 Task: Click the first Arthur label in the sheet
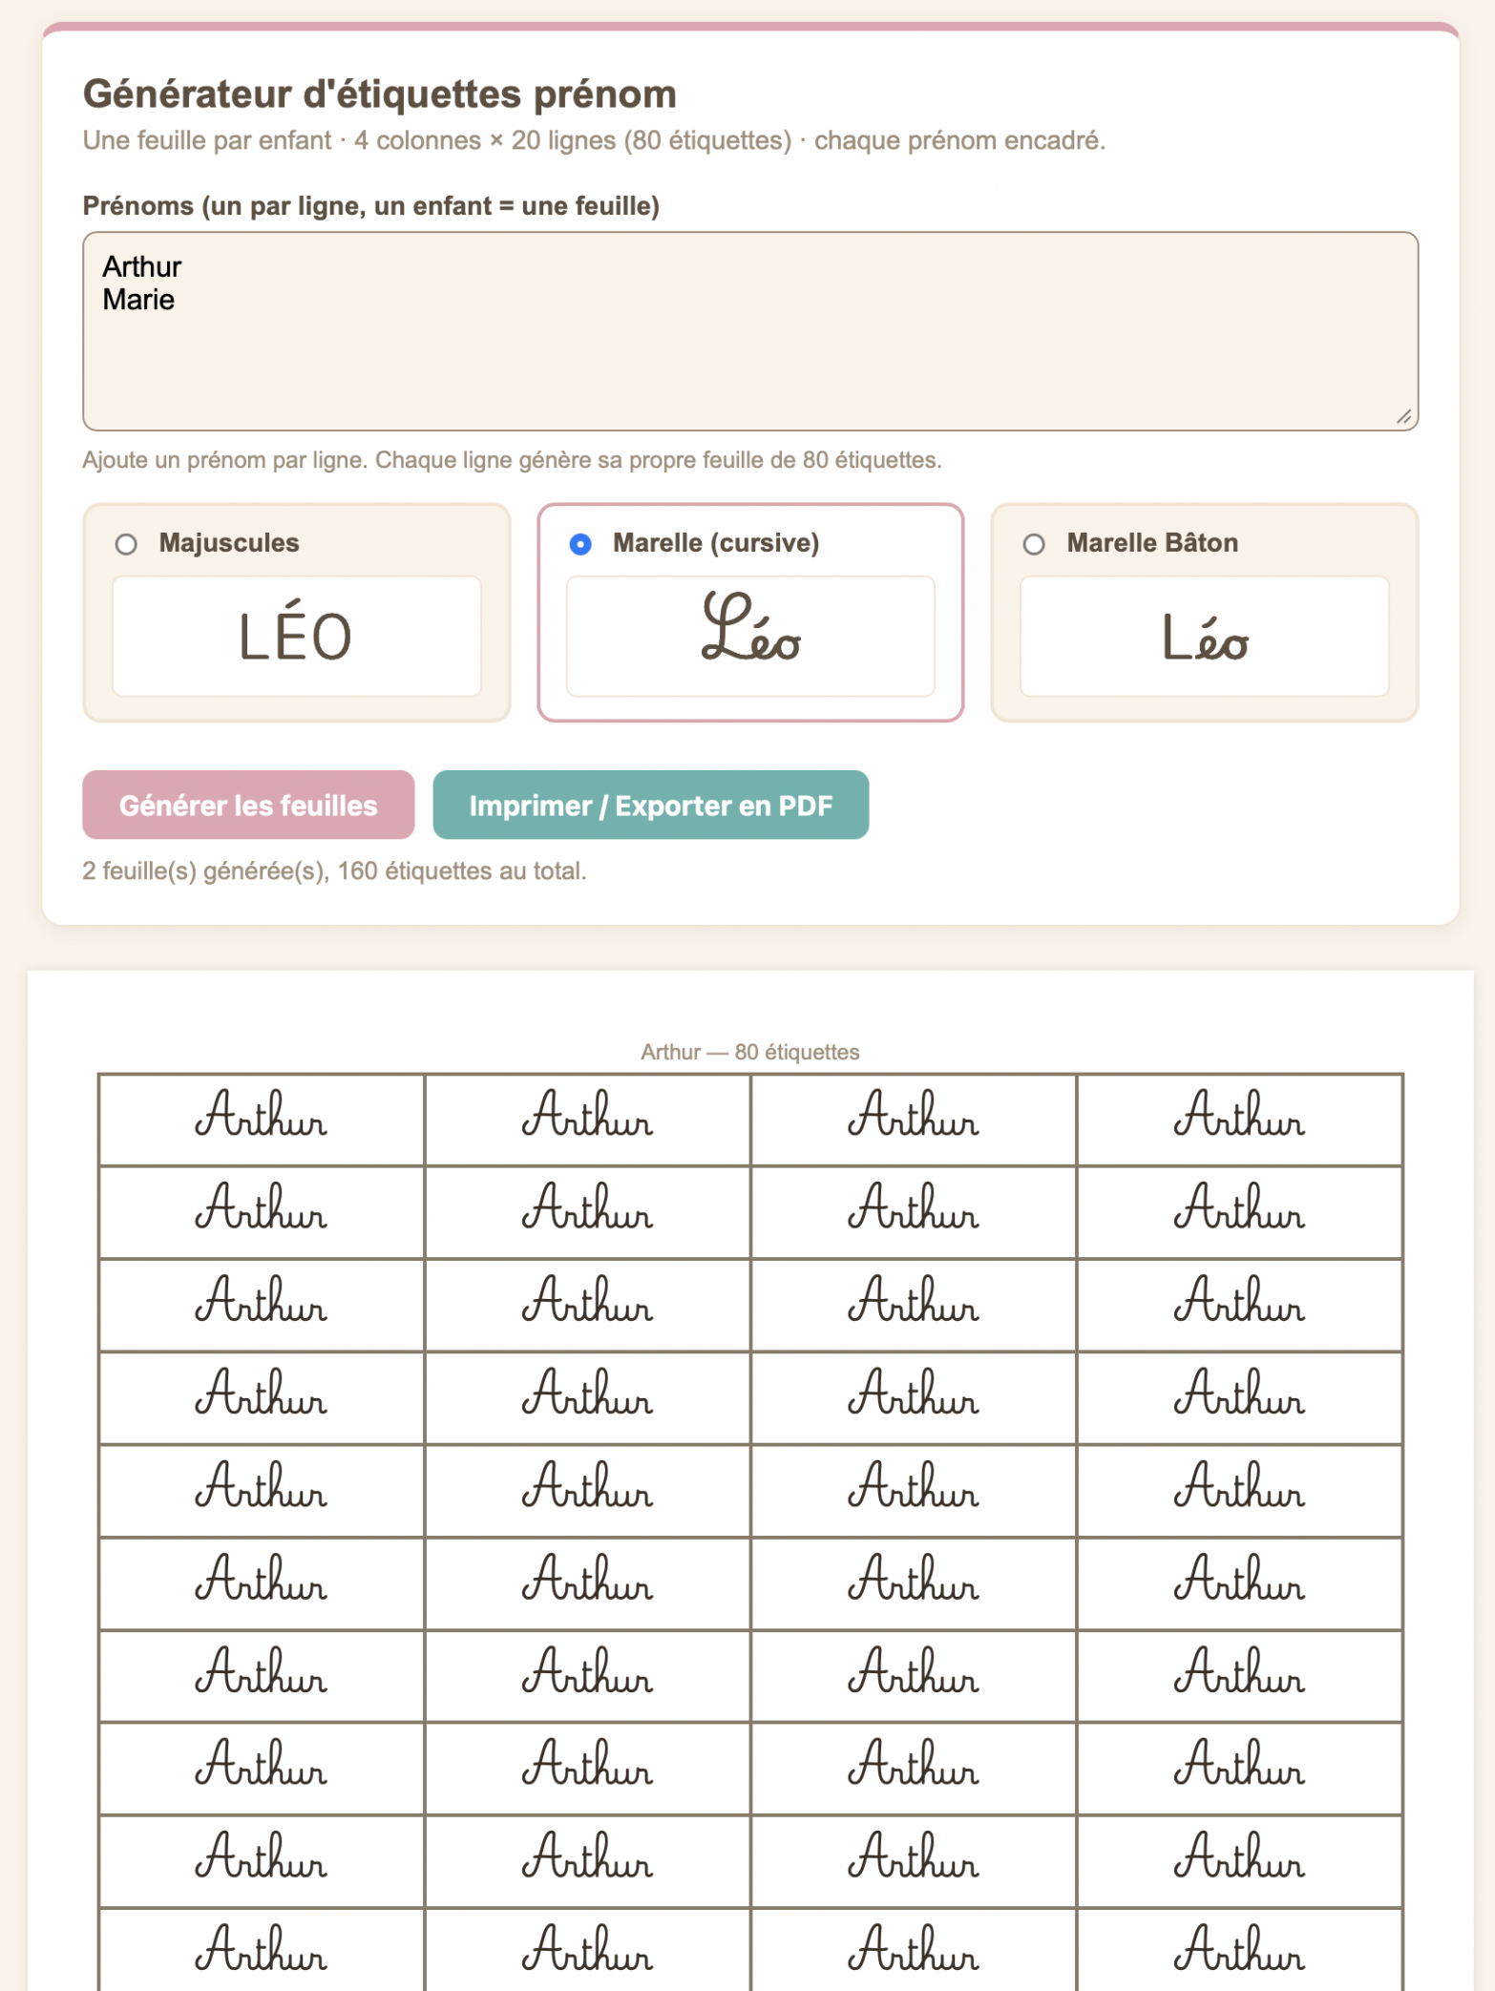pyautogui.click(x=262, y=1119)
